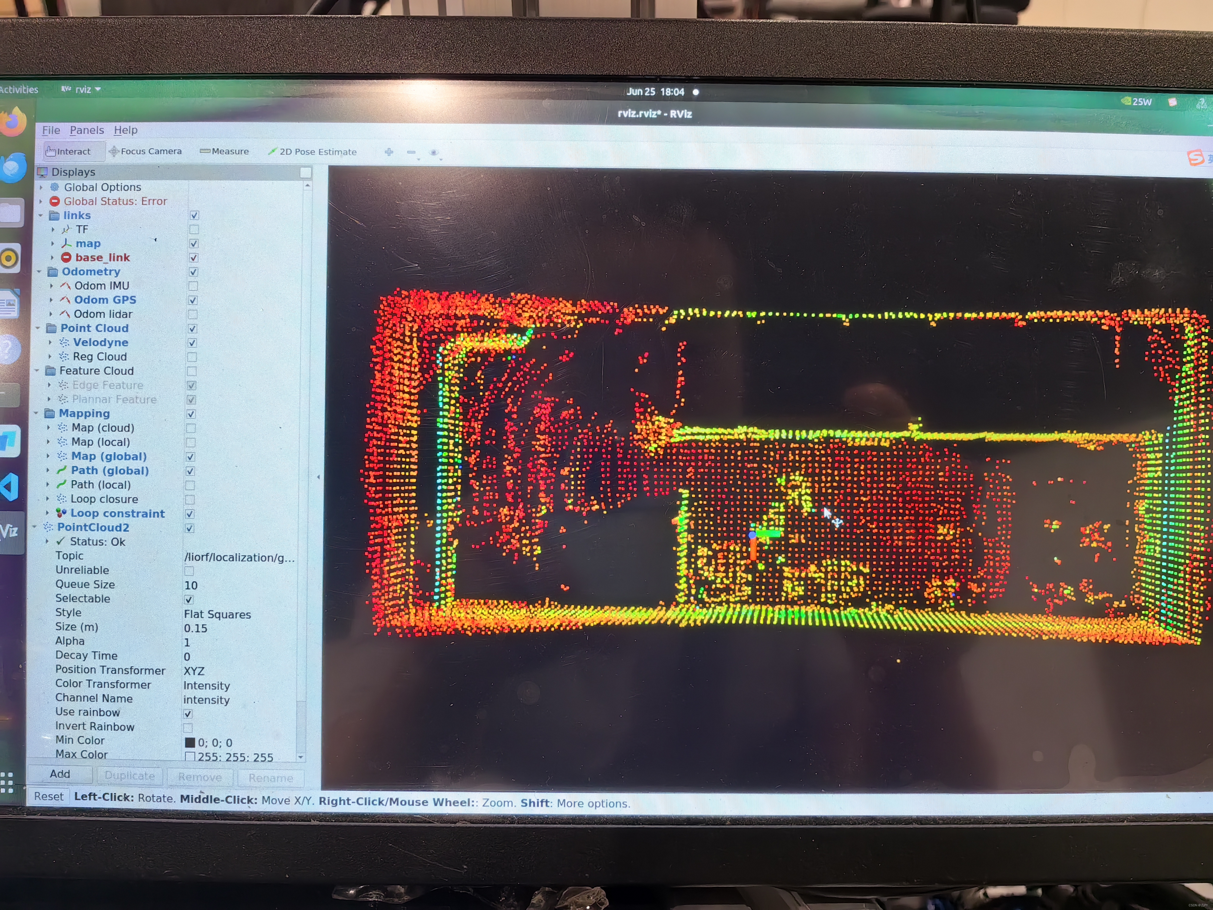The width and height of the screenshot is (1213, 910).
Task: Check the Invert Rainbow checkbox
Action: 188,728
